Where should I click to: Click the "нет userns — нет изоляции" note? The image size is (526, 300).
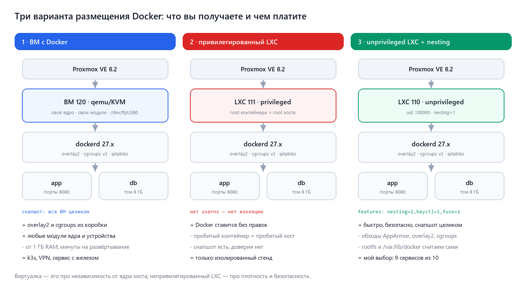coord(226,211)
